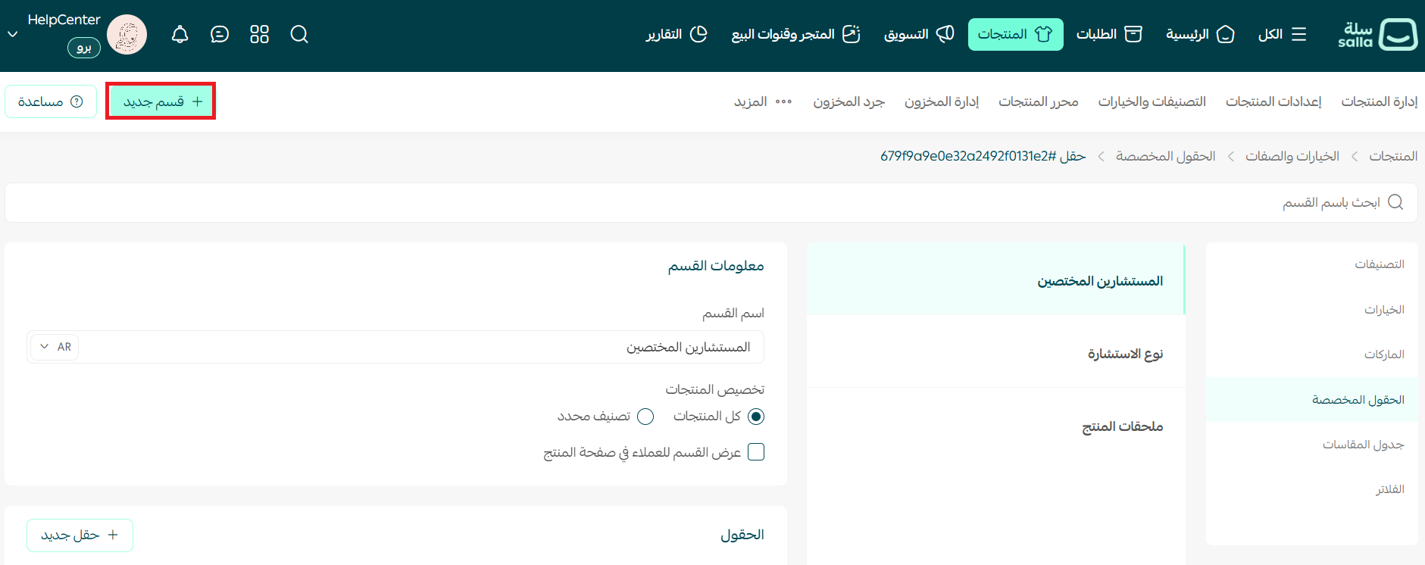
Task: Click the reports pie chart icon
Action: [698, 34]
